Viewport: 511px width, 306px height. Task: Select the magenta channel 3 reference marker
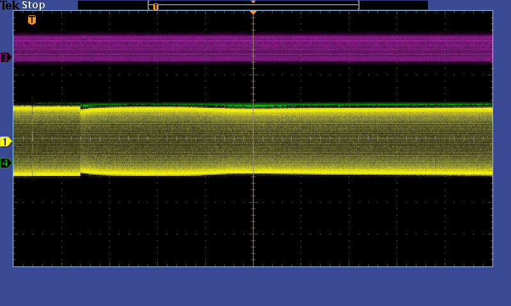click(6, 57)
